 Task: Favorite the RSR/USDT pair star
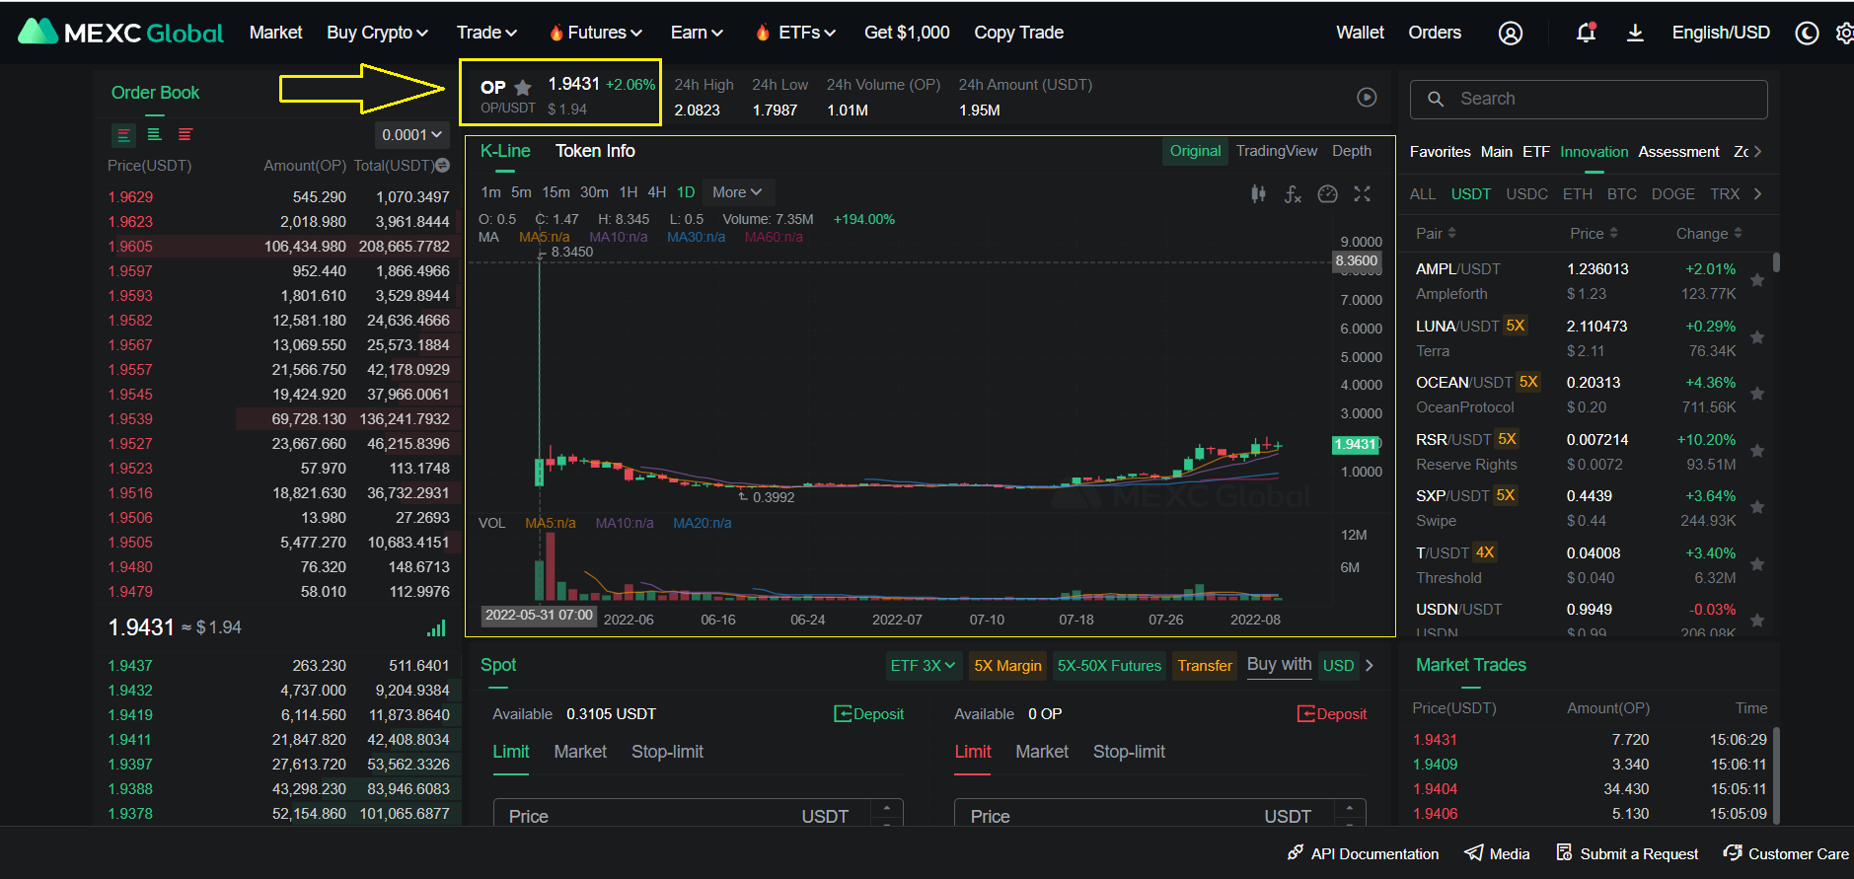click(1757, 451)
